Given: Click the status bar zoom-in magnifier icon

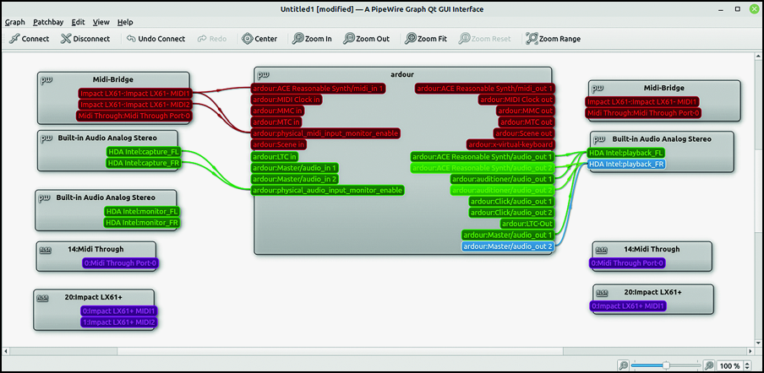Looking at the screenshot, I should (x=709, y=365).
